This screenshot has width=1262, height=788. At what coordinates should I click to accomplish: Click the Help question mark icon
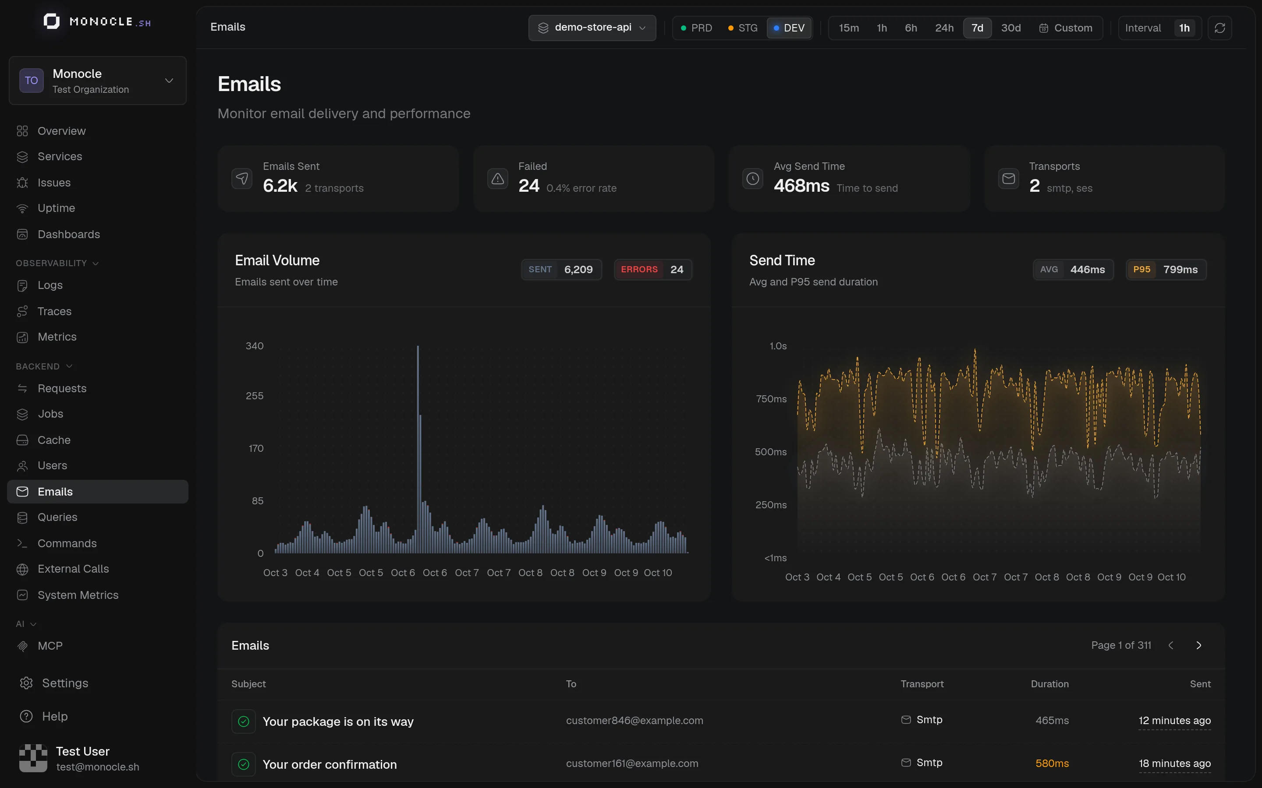26,716
